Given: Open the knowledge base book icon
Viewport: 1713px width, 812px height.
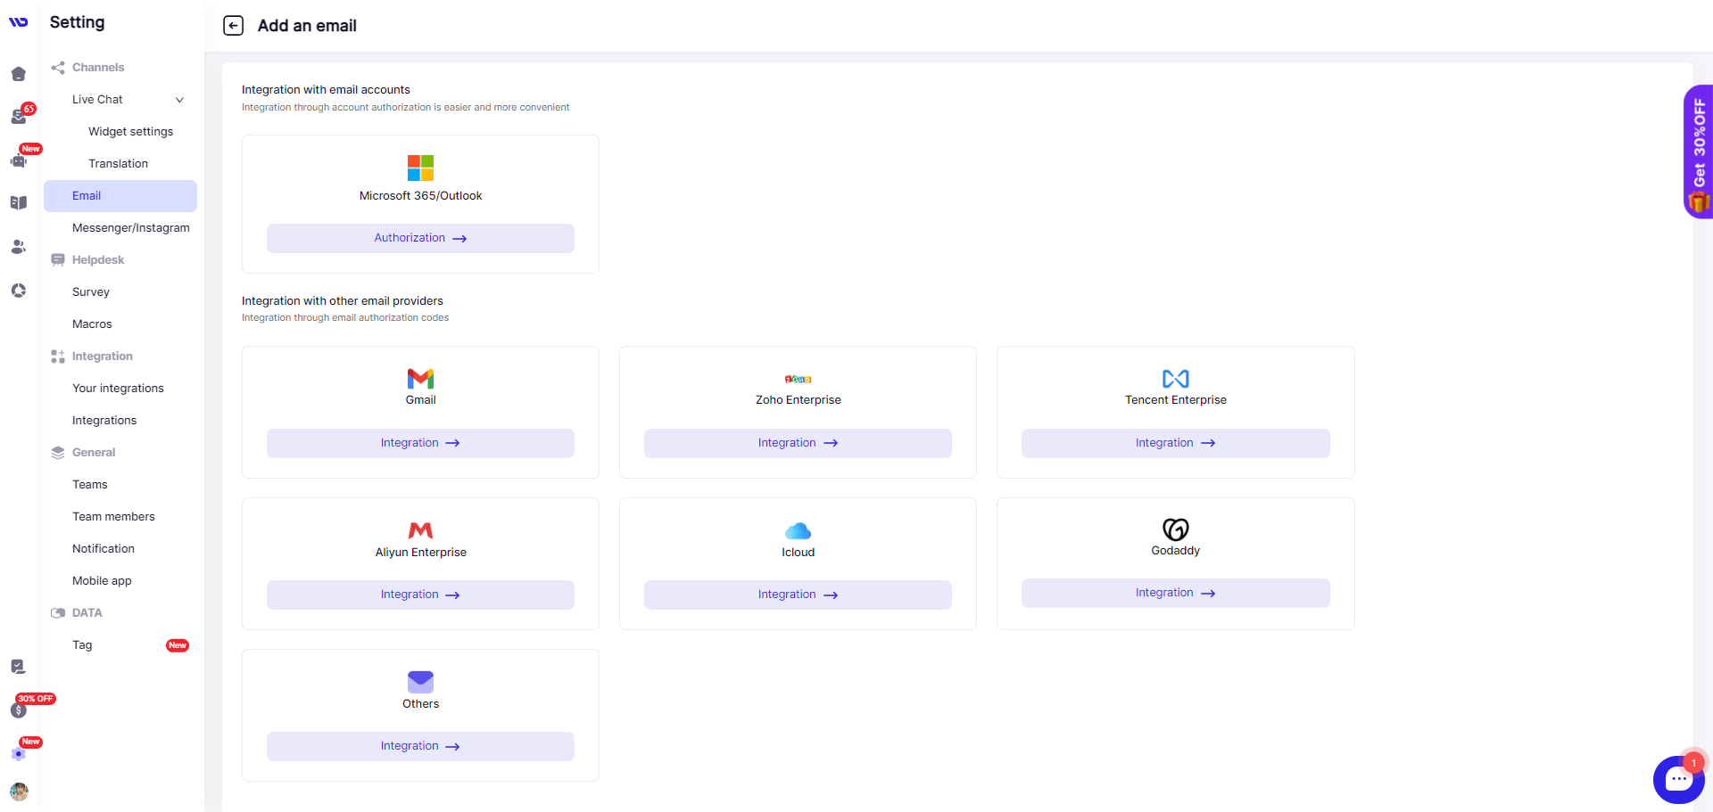Looking at the screenshot, I should pyautogui.click(x=18, y=203).
